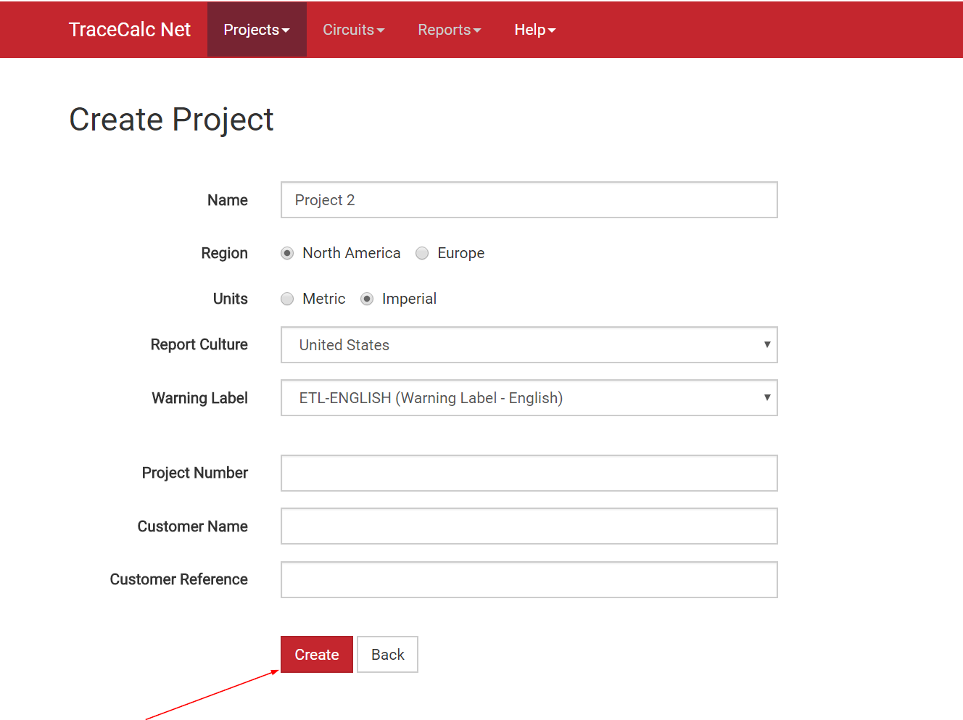Expand the Warning Label dropdown
The width and height of the screenshot is (963, 720).
click(529, 398)
